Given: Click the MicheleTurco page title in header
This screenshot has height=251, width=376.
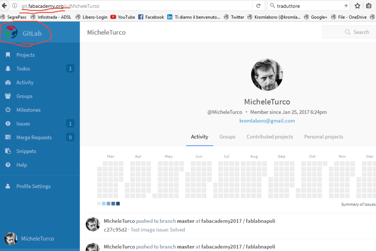Looking at the screenshot, I should click(x=106, y=32).
